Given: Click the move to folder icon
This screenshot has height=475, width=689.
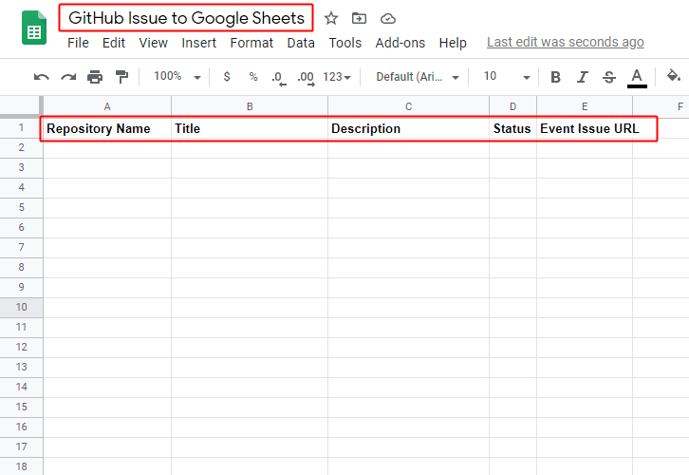Looking at the screenshot, I should [x=359, y=18].
